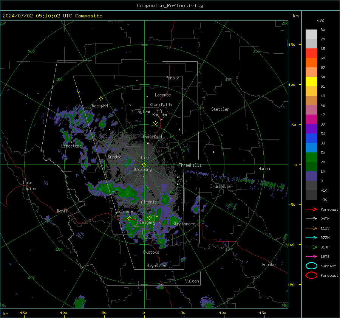The image size is (340, 318).
Task: Click the yellow diamond marker near RockyMH
Action: pos(101,99)
